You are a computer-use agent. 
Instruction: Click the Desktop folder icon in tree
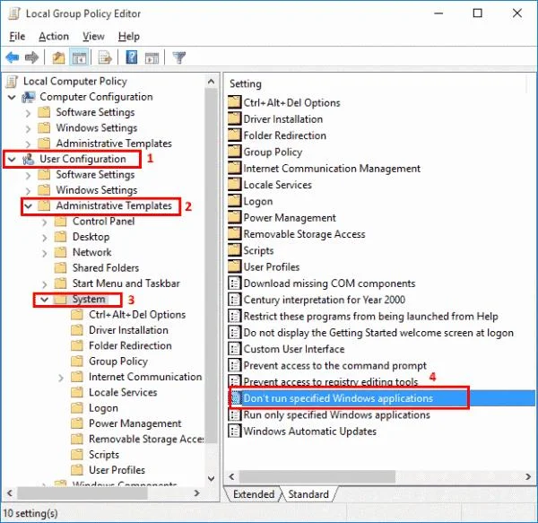[x=60, y=237]
